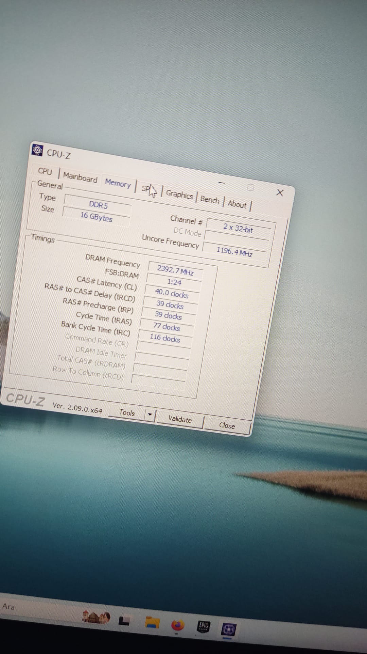Click the empty Command Rate (CR) field
This screenshot has width=367, height=654.
[163, 349]
